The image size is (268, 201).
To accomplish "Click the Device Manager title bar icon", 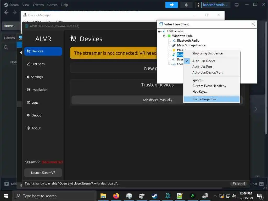I will pyautogui.click(x=25, y=15).
